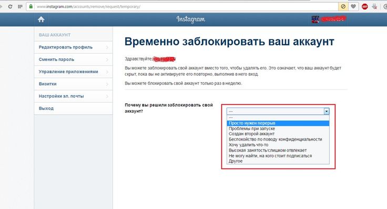
Task: Click the Instagram logo in the header
Action: coord(190,19)
